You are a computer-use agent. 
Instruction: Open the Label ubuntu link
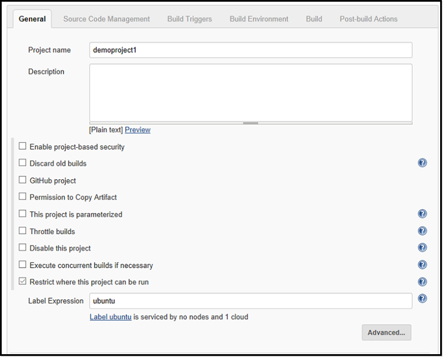click(110, 317)
